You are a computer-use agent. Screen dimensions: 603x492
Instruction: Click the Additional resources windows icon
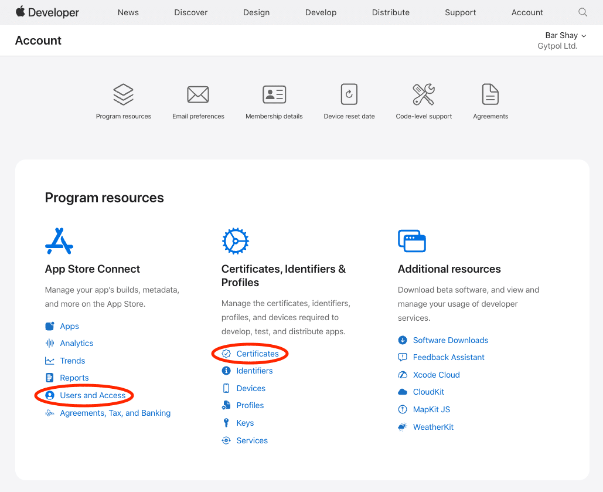coord(412,241)
